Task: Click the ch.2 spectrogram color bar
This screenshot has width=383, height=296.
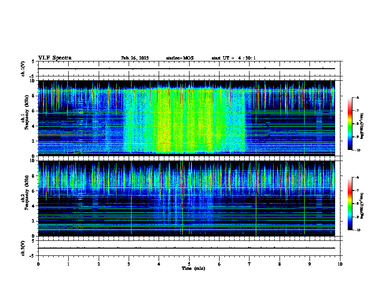Action: click(x=350, y=204)
